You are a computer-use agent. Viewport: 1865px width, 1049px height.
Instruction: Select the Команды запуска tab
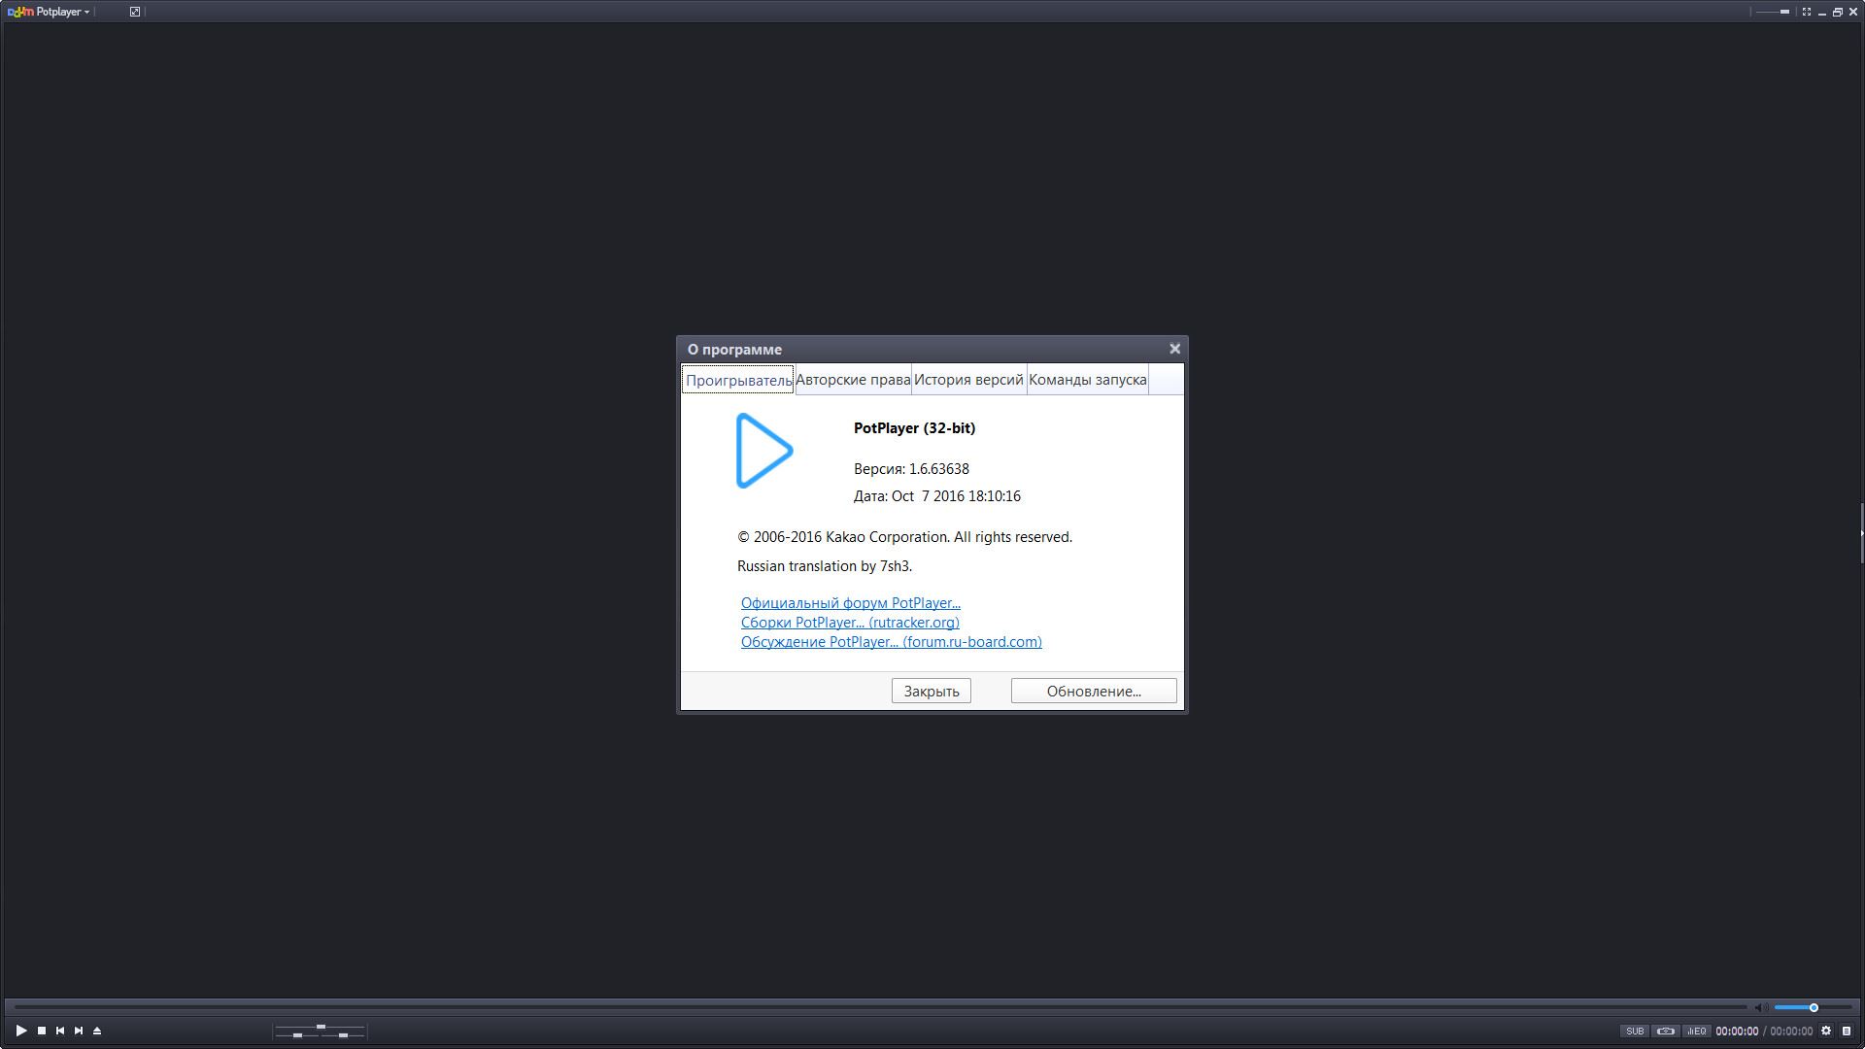[1087, 380]
